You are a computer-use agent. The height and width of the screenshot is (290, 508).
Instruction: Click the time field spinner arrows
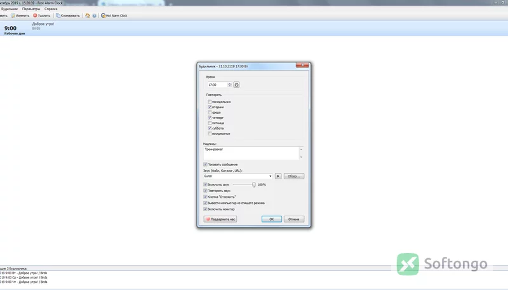230,85
